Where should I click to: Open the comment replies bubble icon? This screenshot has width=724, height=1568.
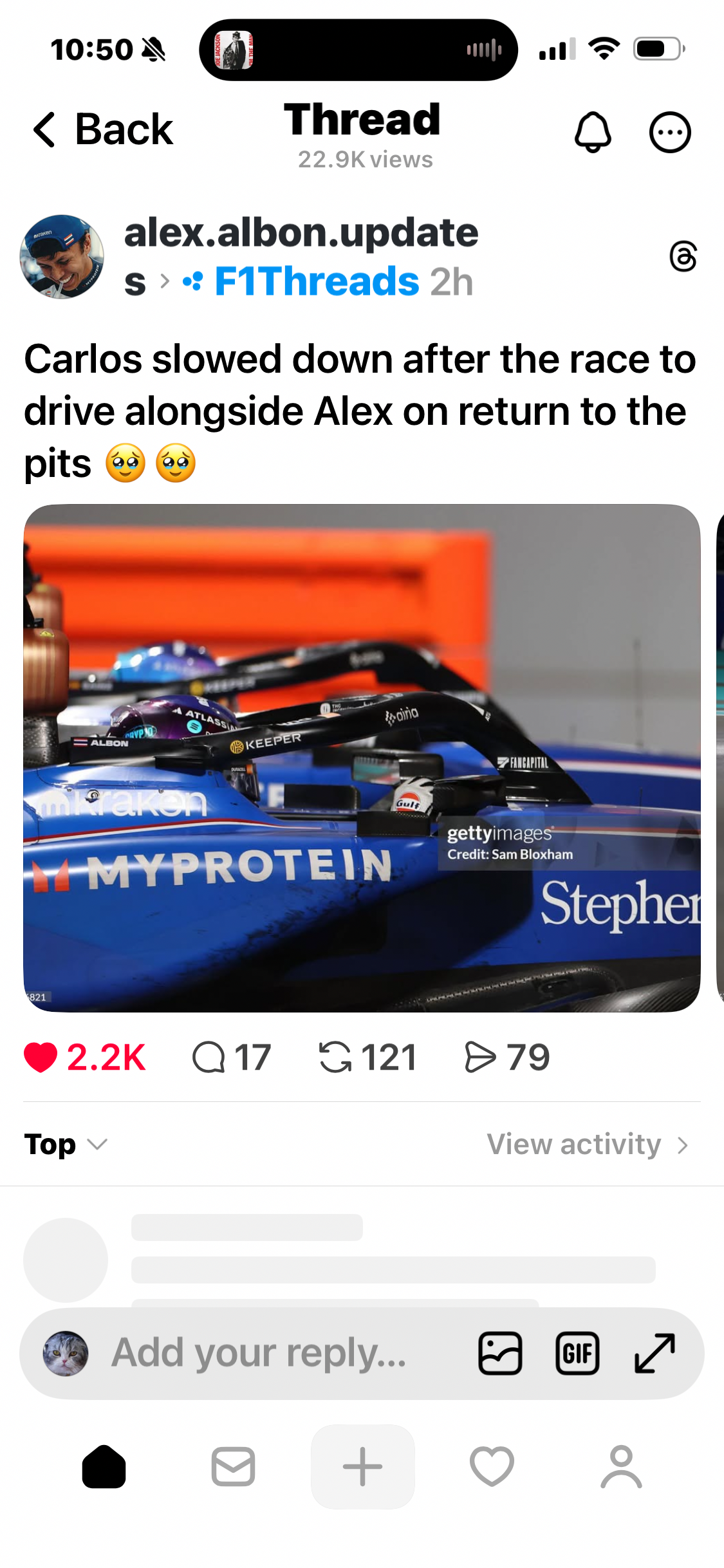point(209,1058)
